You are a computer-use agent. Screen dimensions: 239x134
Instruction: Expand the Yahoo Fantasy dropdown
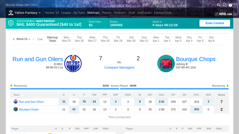[x=40, y=13]
